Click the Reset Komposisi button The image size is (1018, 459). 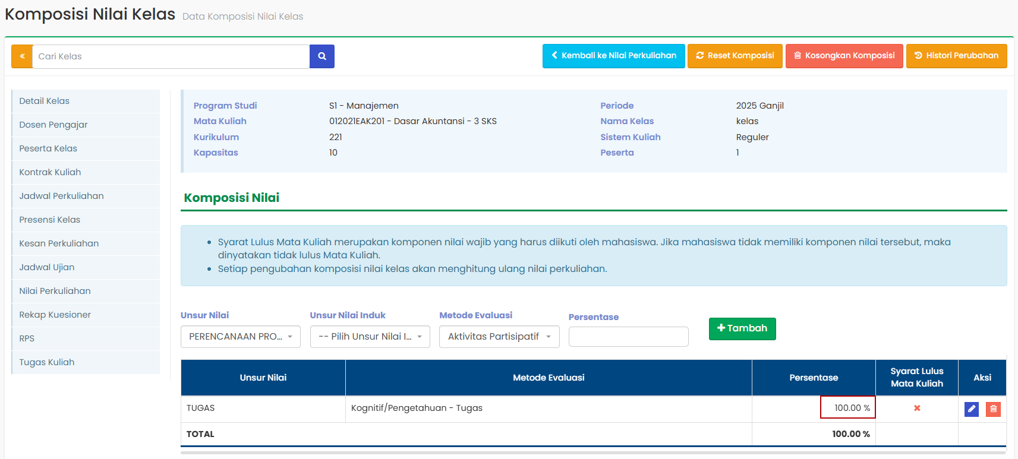coord(735,56)
